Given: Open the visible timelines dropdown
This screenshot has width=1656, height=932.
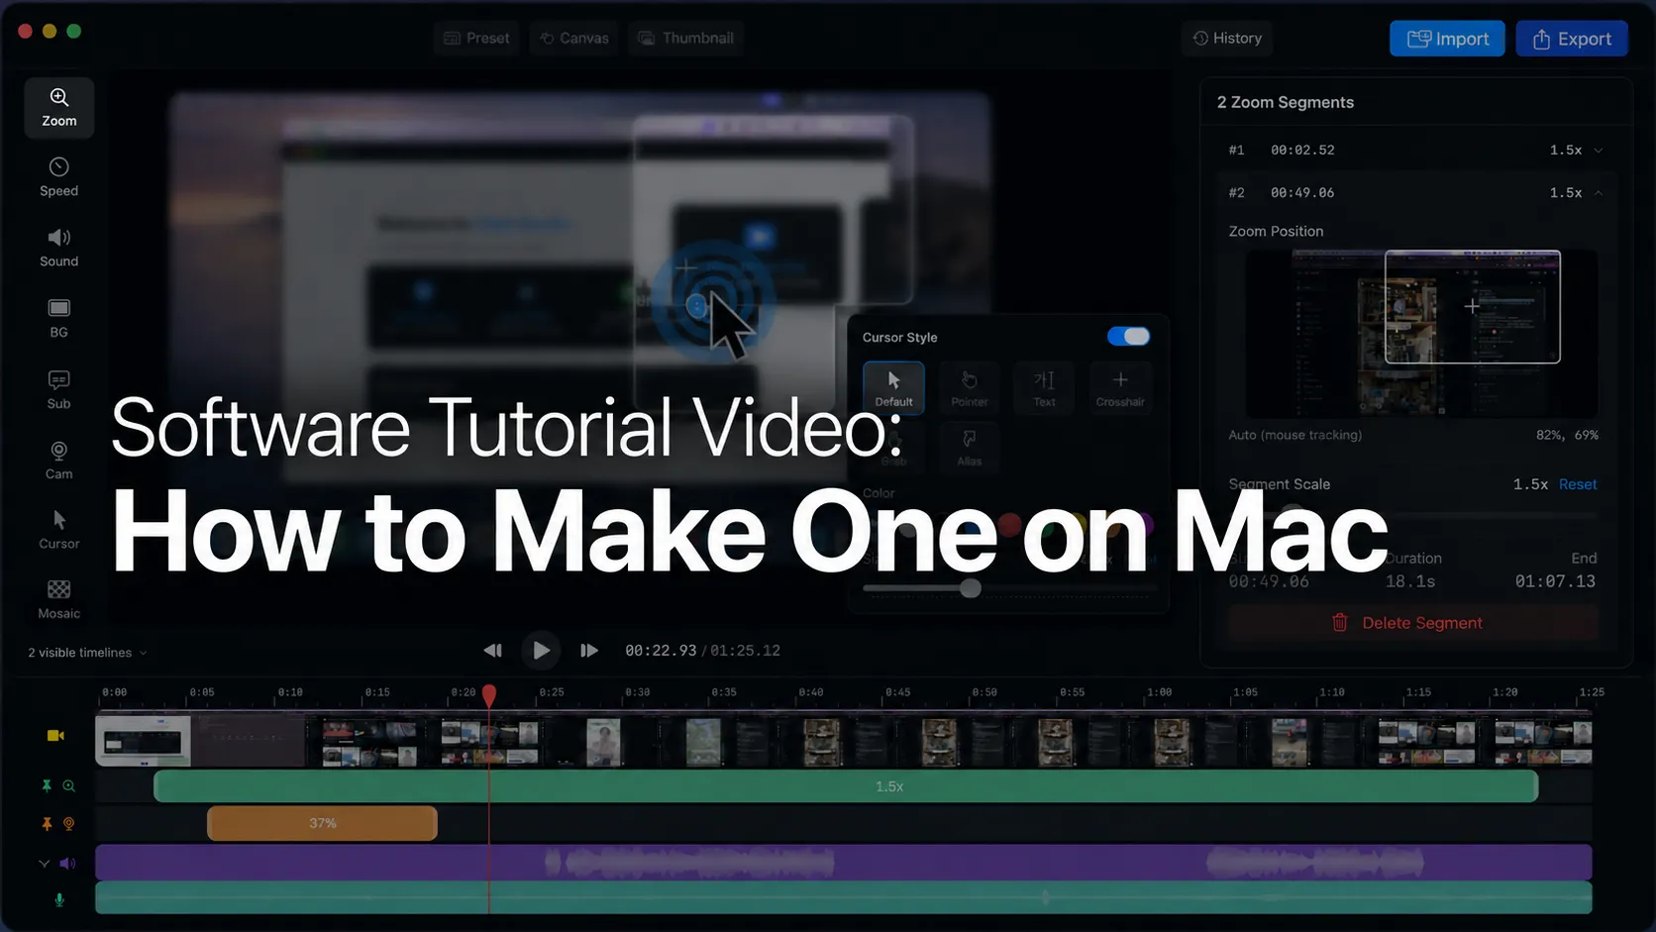Looking at the screenshot, I should (x=87, y=653).
